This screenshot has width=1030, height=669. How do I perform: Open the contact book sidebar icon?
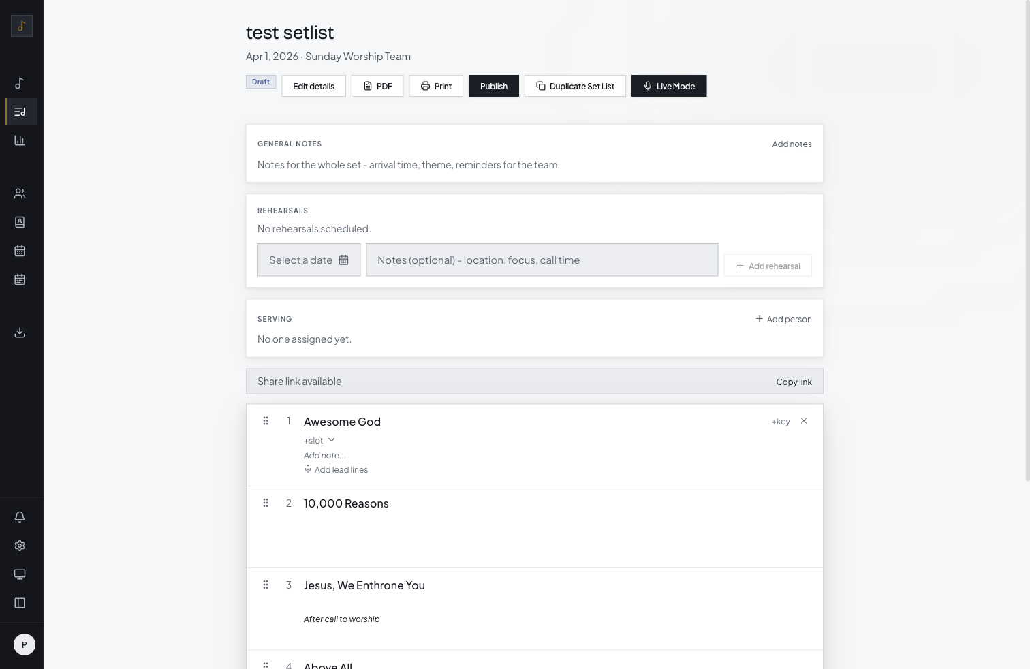tap(20, 222)
